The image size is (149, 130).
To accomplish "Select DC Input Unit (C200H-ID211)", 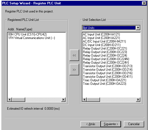I will tap(102, 45).
